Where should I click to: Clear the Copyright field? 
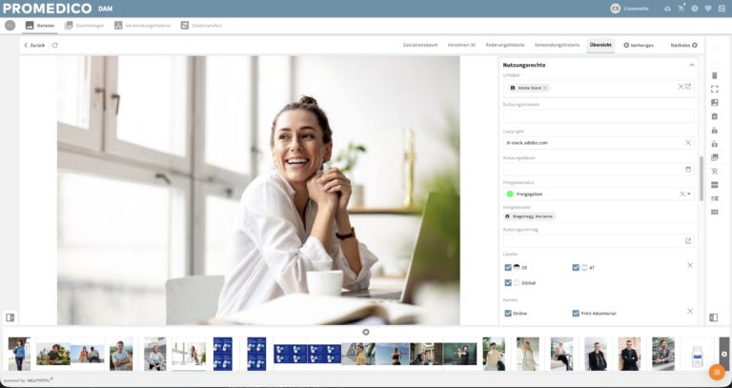pyautogui.click(x=688, y=142)
